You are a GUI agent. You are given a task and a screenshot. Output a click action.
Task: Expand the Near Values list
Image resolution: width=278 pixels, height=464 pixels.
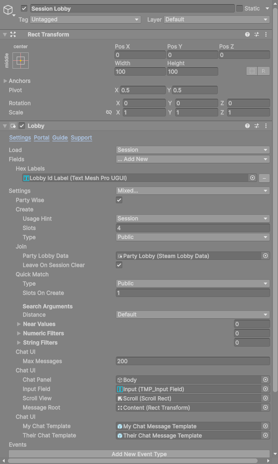pyautogui.click(x=19, y=324)
